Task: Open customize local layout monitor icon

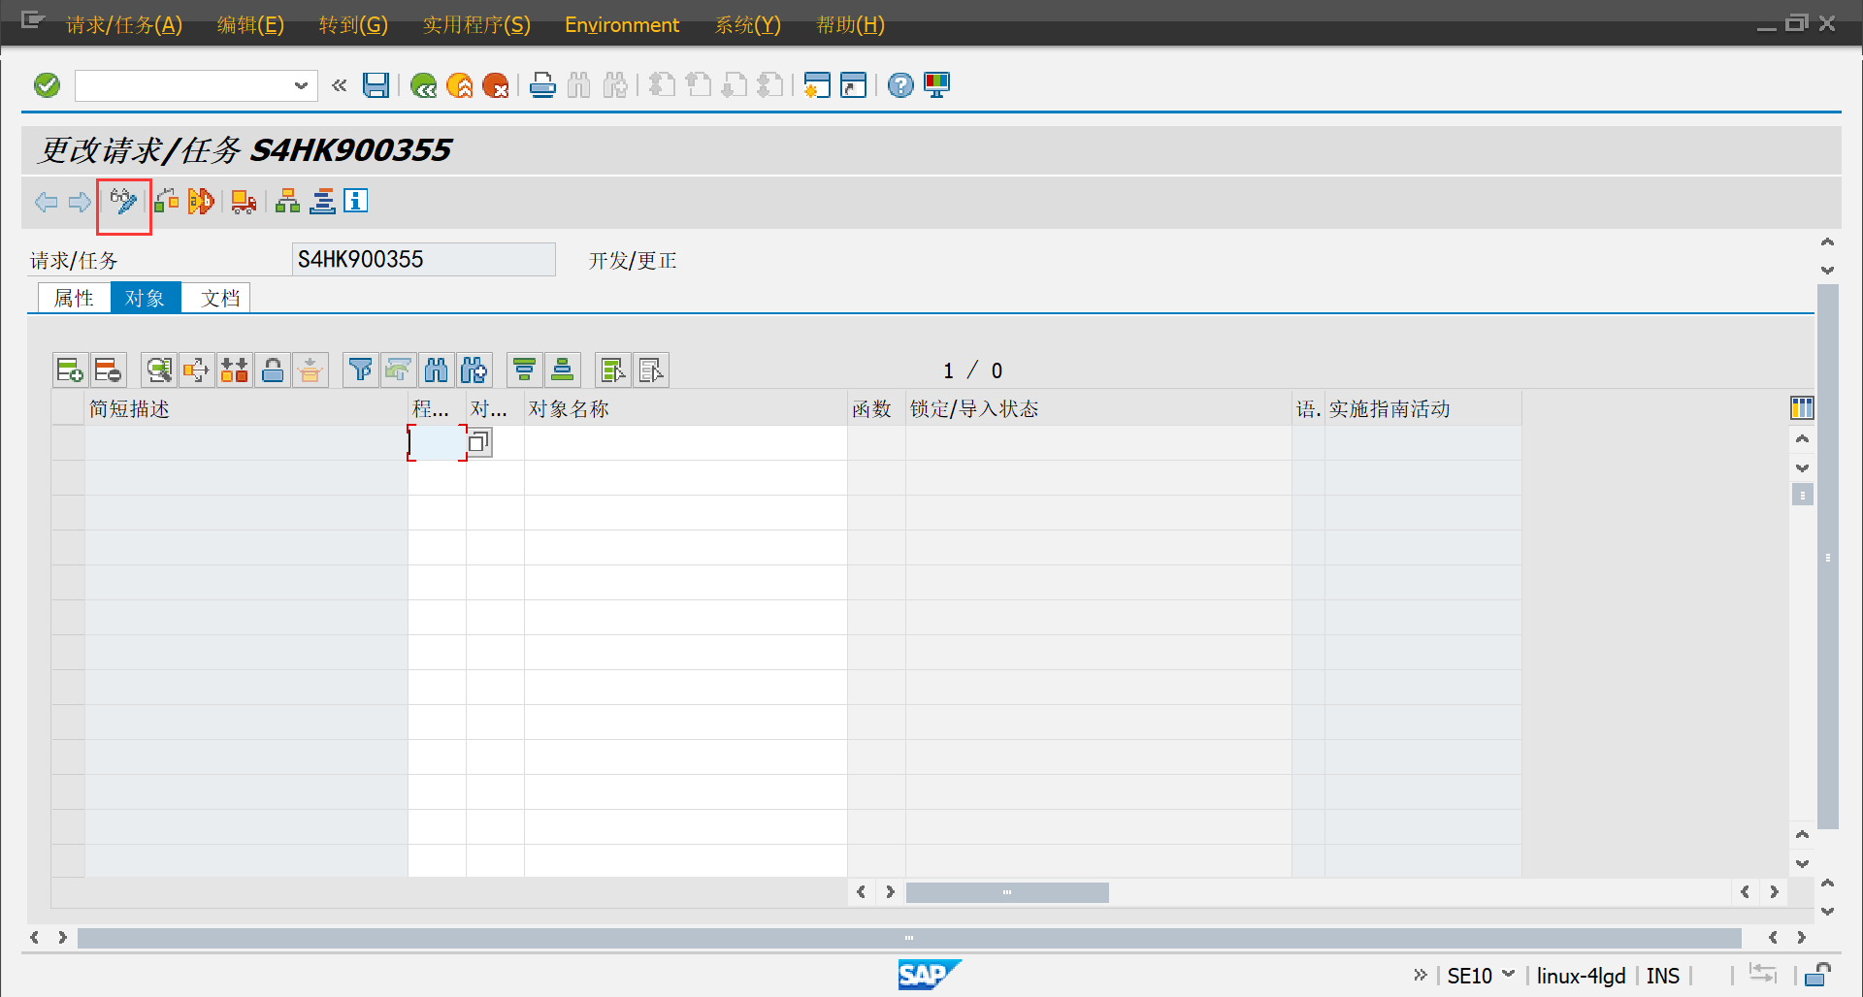Action: (937, 85)
